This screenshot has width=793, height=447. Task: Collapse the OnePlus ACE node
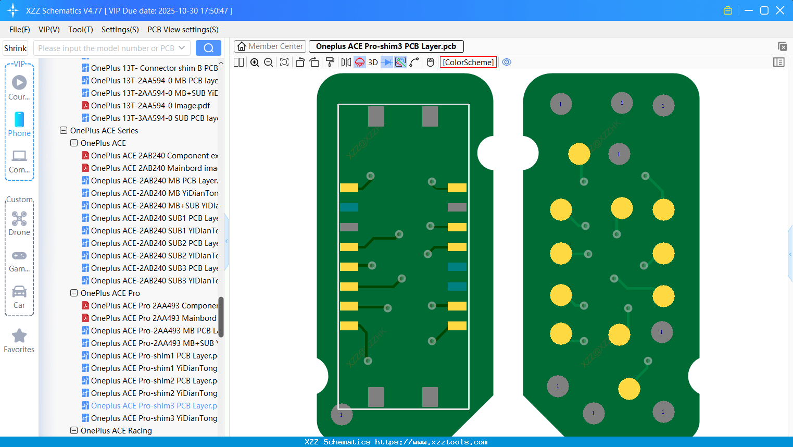click(74, 143)
